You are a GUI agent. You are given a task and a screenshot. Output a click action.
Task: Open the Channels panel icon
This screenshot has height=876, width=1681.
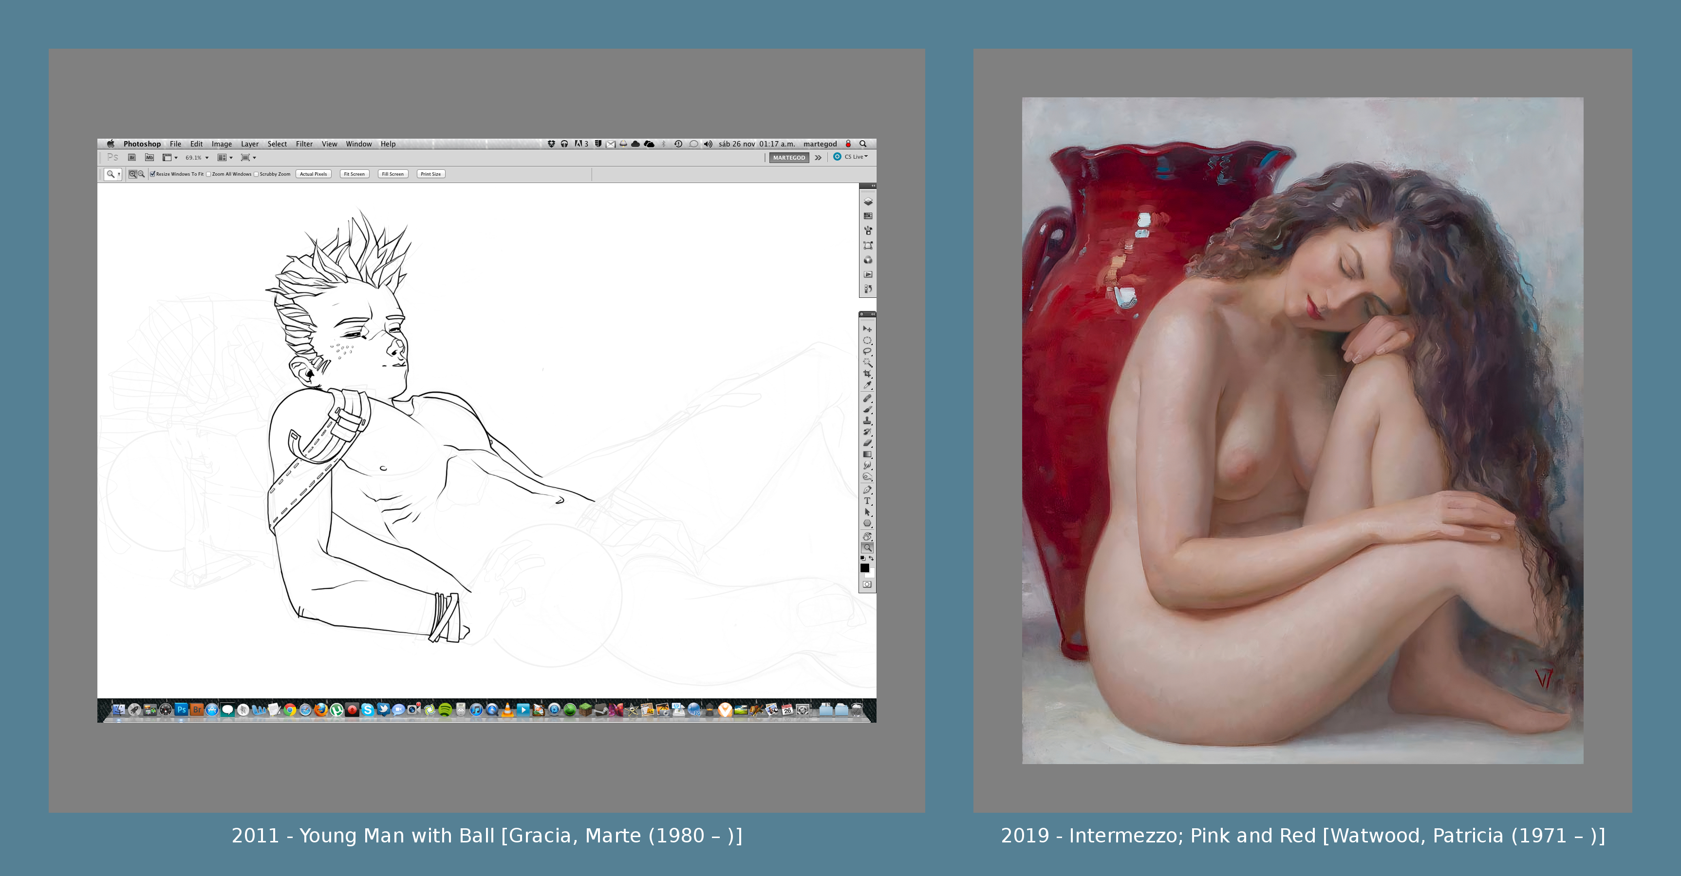[868, 259]
